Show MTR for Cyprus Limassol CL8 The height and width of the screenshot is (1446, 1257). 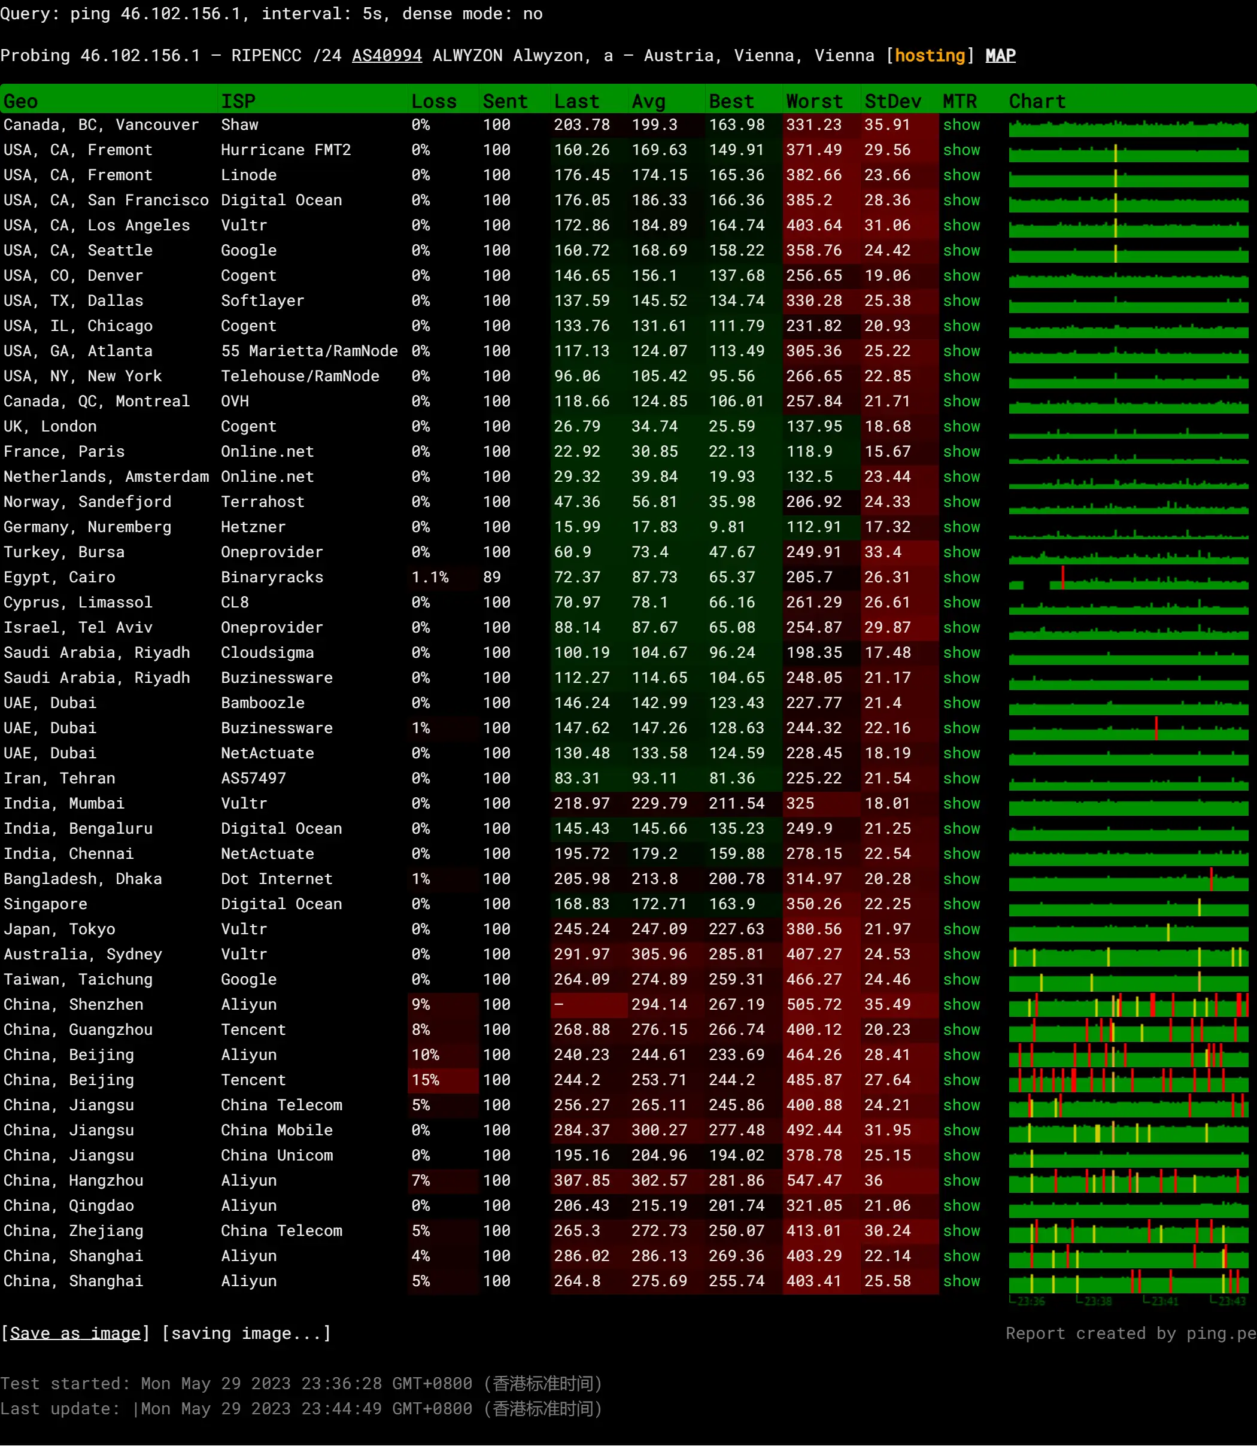tap(961, 602)
